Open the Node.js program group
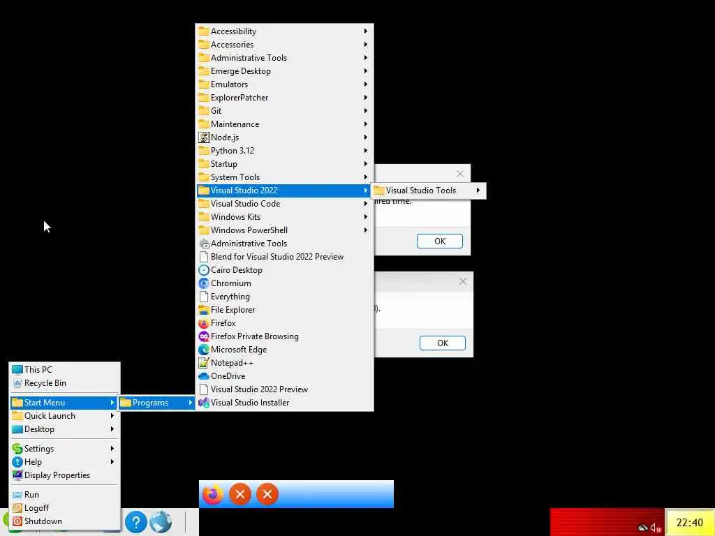Screen dimensions: 715x536 pyautogui.click(x=285, y=137)
